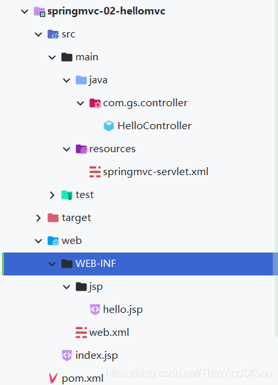Select the jsp folder label

tap(96, 287)
